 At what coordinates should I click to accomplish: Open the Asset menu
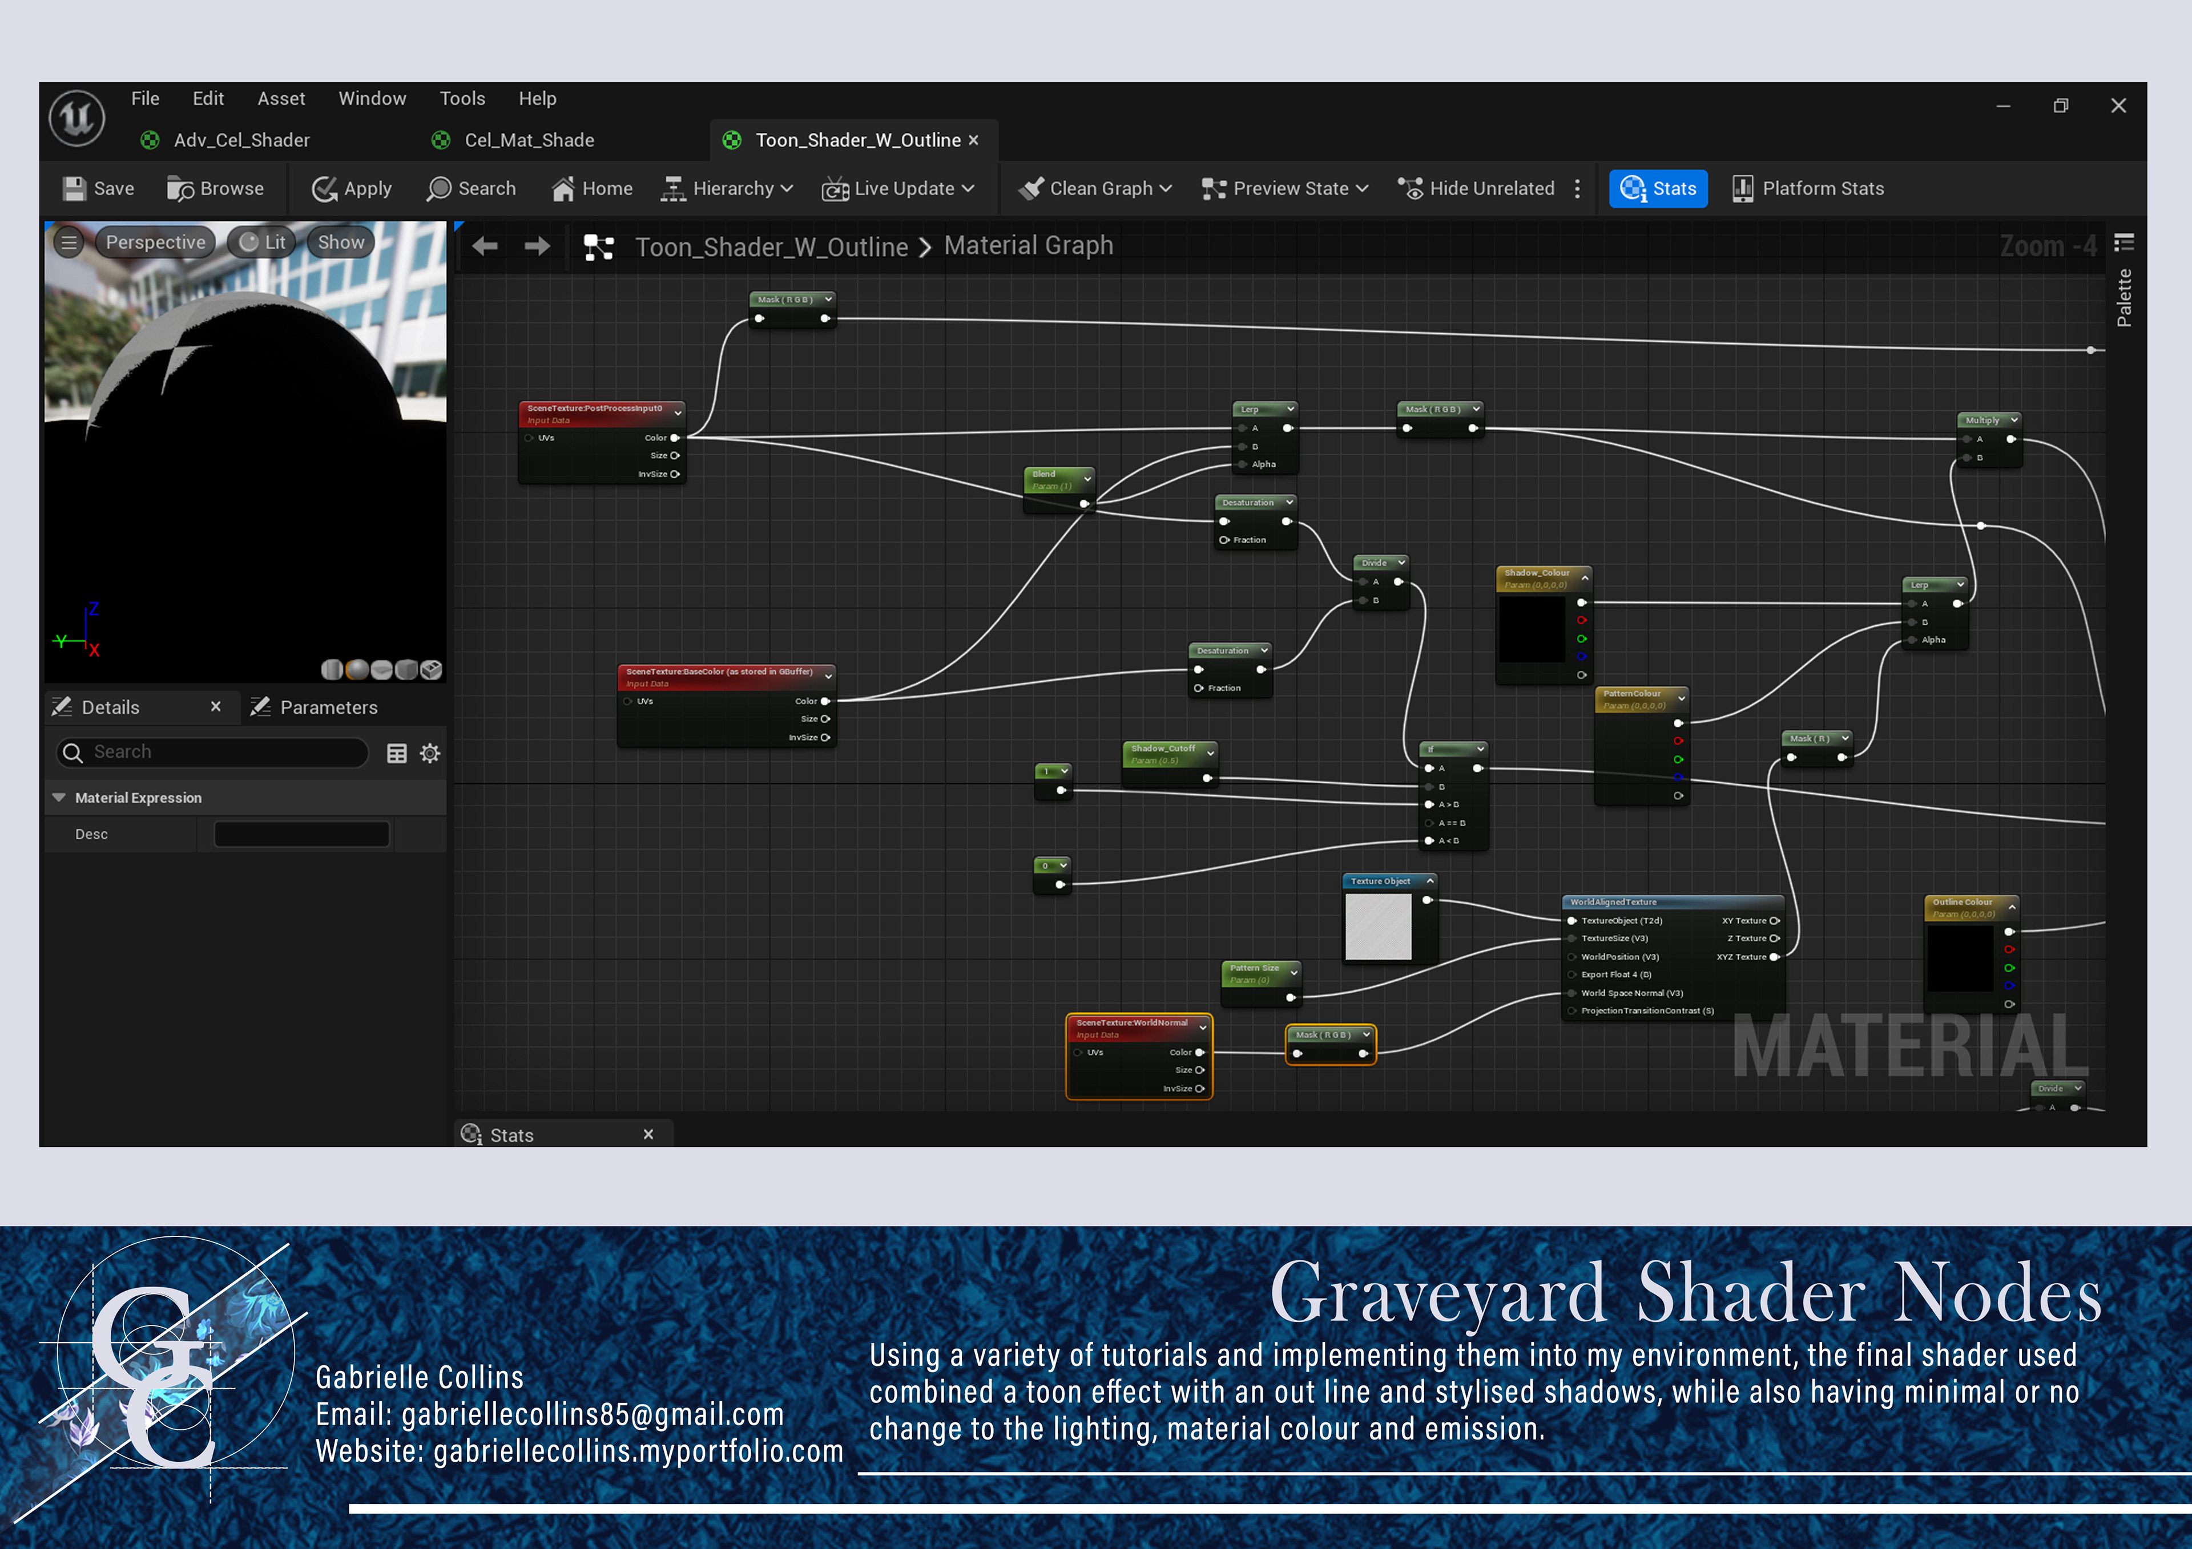[281, 98]
